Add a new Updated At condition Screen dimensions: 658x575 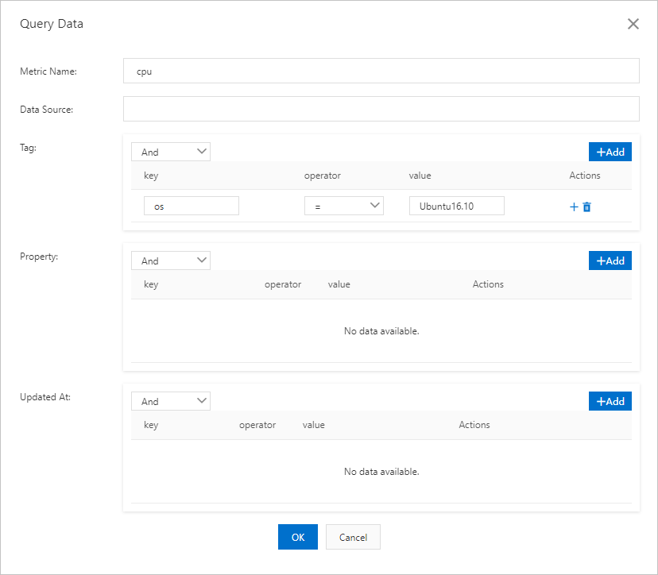pyautogui.click(x=610, y=401)
